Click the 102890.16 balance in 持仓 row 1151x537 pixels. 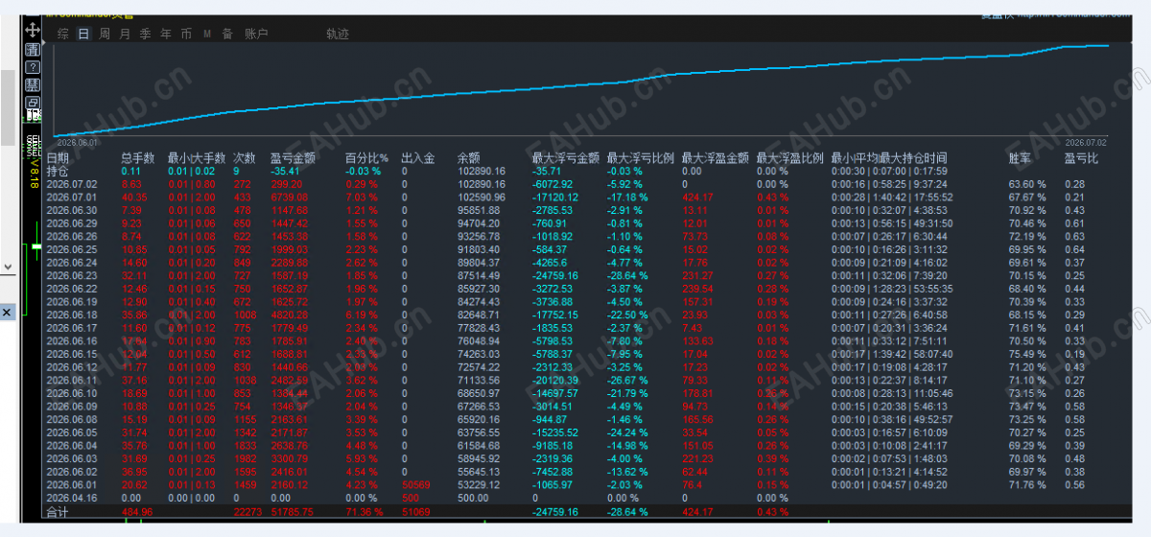click(482, 171)
